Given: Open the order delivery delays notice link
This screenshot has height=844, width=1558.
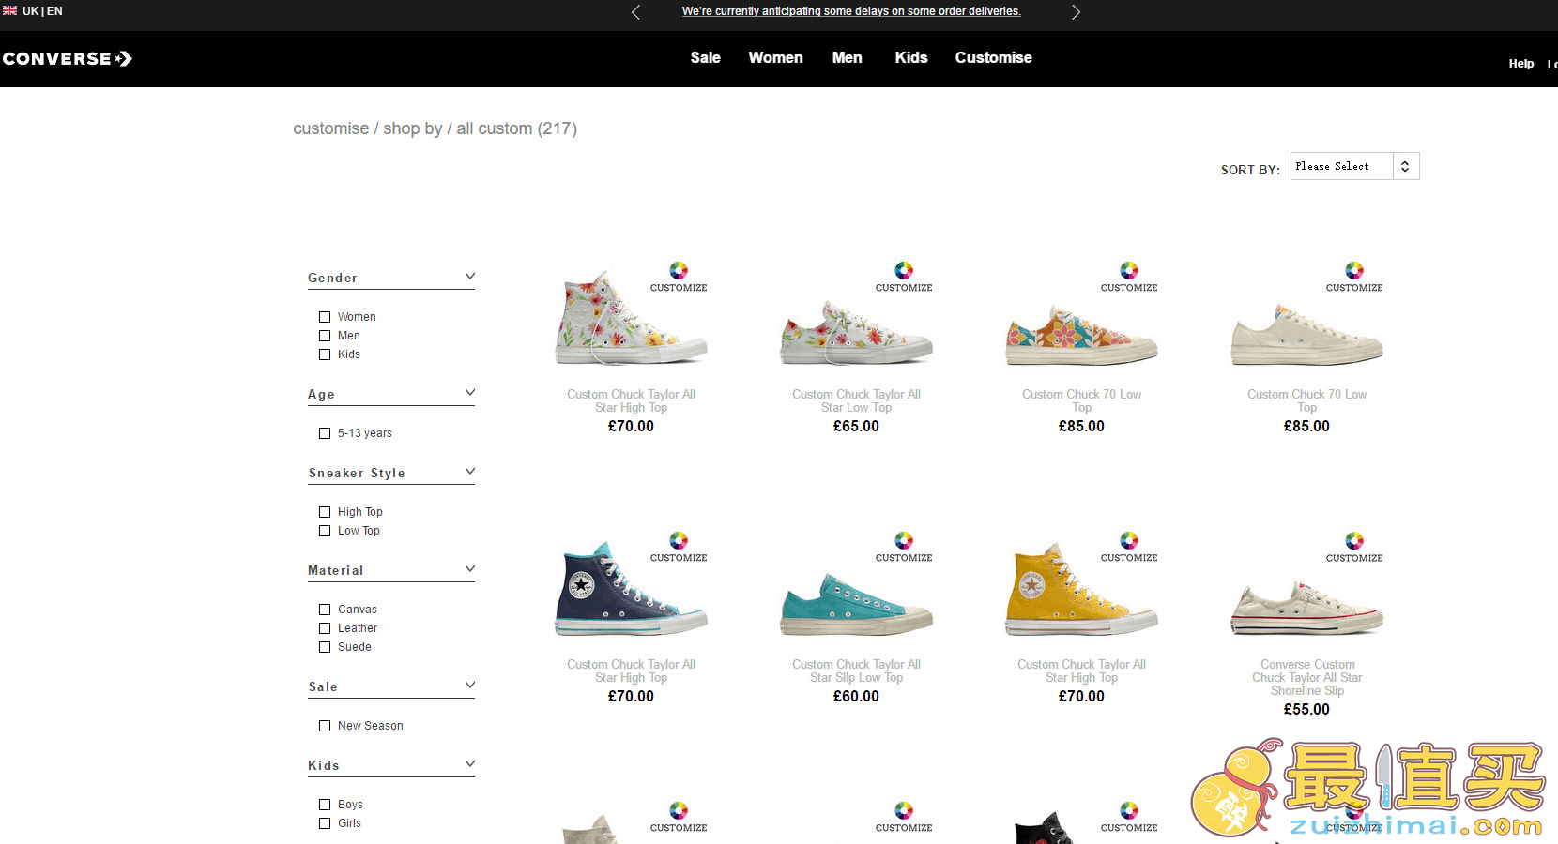Looking at the screenshot, I should click(851, 11).
